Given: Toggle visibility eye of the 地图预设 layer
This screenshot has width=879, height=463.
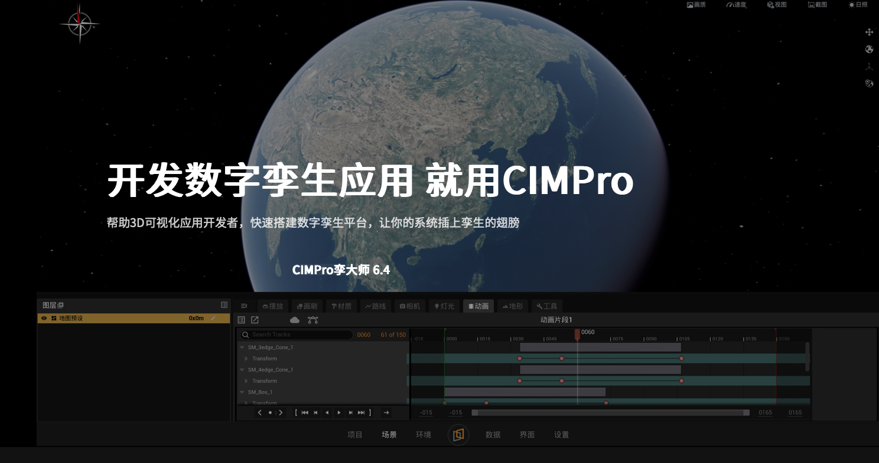Looking at the screenshot, I should pyautogui.click(x=44, y=318).
